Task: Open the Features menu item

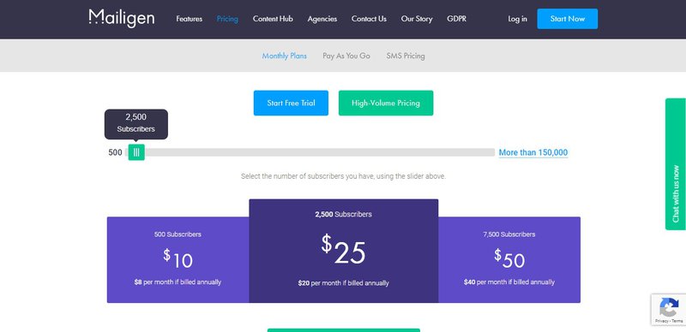Action: pyautogui.click(x=189, y=19)
